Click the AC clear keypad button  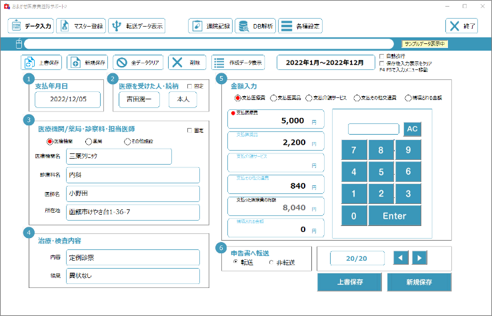pos(411,129)
